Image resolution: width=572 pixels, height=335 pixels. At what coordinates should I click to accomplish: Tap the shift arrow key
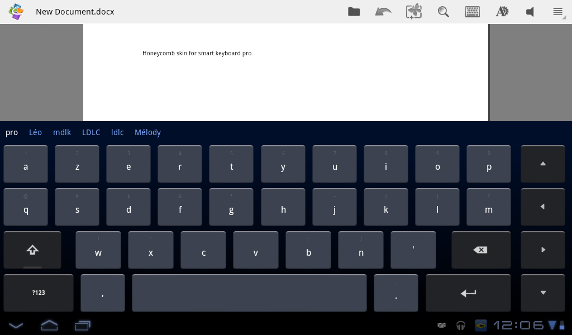click(32, 250)
